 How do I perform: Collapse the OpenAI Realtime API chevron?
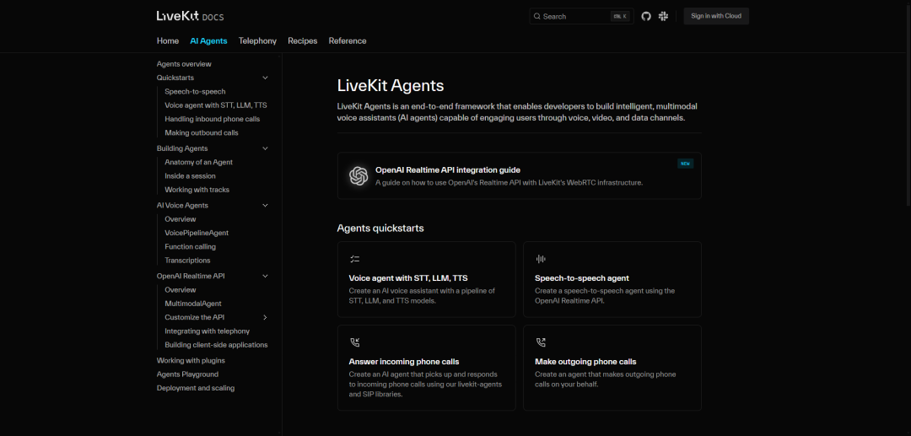tap(265, 277)
